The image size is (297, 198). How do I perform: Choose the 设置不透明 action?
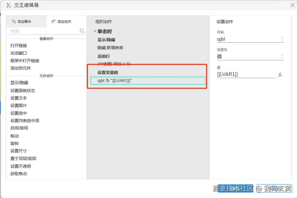click(21, 166)
